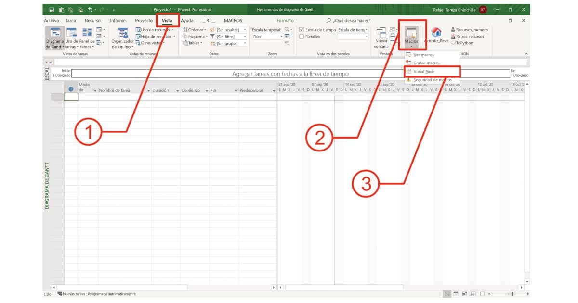Click the timeline 'Agregar tareas con fechas' bar
The width and height of the screenshot is (578, 303).
[290, 74]
